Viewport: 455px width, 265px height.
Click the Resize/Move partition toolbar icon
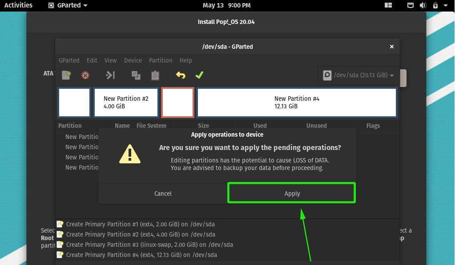pos(110,75)
